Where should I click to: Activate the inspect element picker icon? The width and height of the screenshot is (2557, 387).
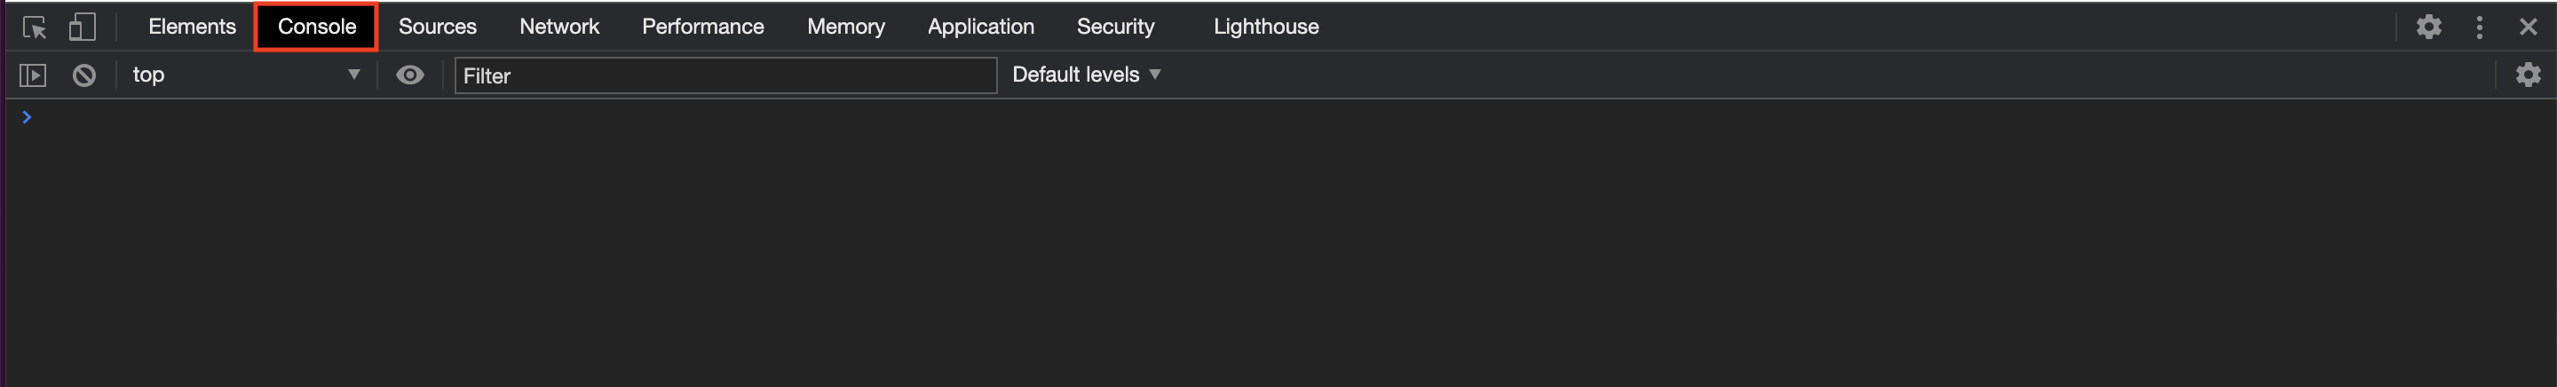click(35, 27)
